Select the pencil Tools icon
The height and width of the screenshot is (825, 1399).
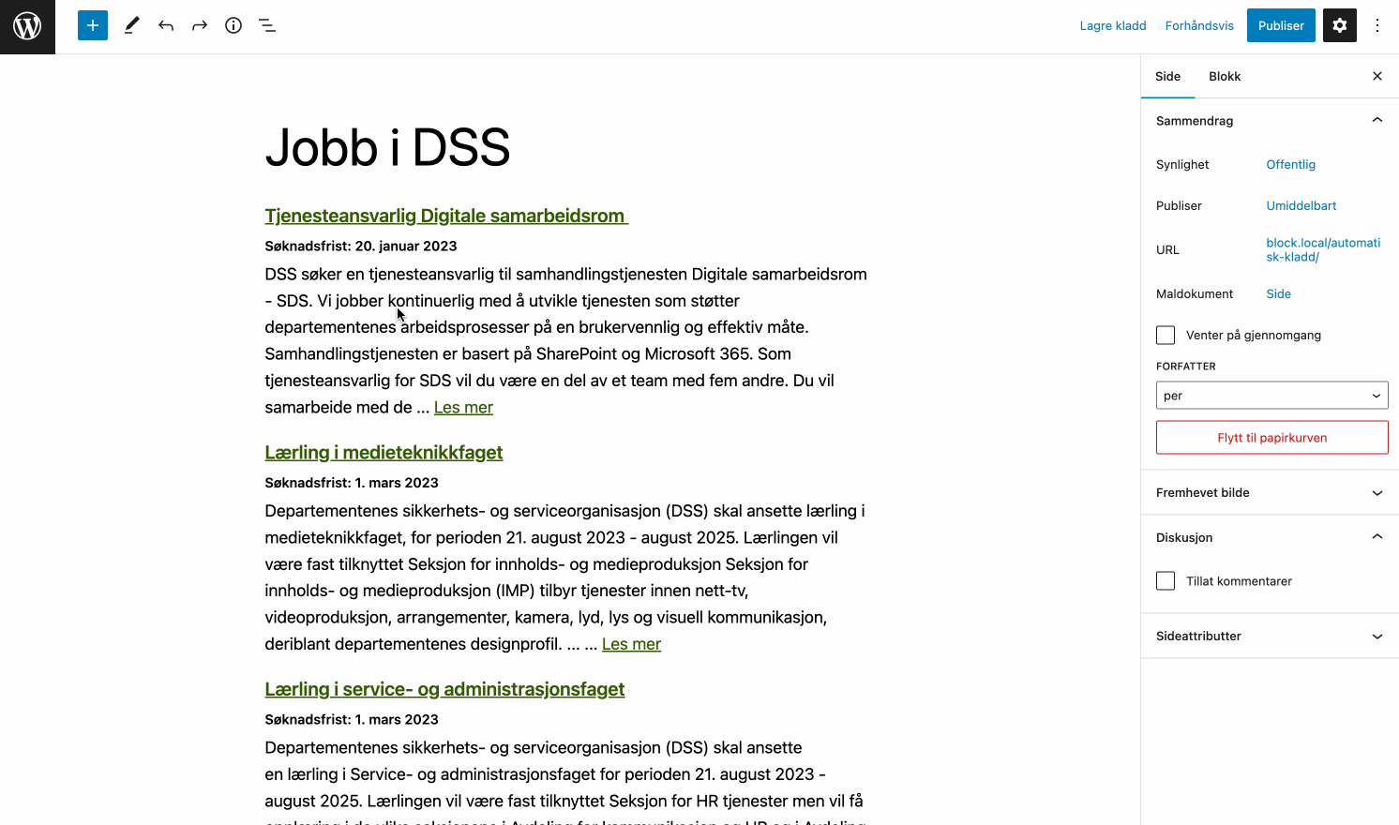(x=132, y=25)
